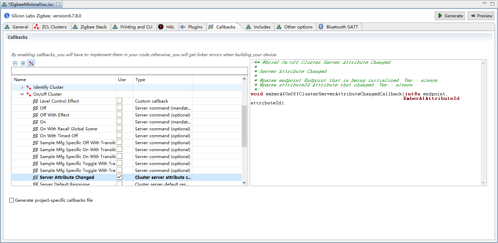Screen dimensions: 498x243
Task: Click the expand all tree icon
Action: click(23, 63)
